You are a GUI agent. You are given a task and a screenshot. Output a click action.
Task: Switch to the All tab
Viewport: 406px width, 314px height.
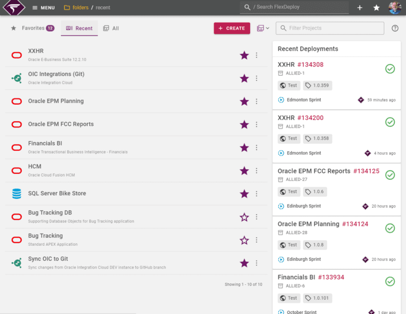tap(111, 28)
